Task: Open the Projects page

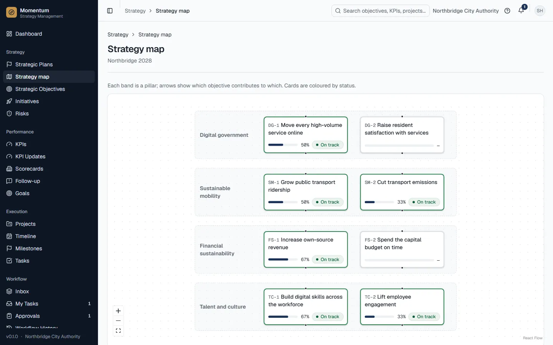Action: [49, 224]
